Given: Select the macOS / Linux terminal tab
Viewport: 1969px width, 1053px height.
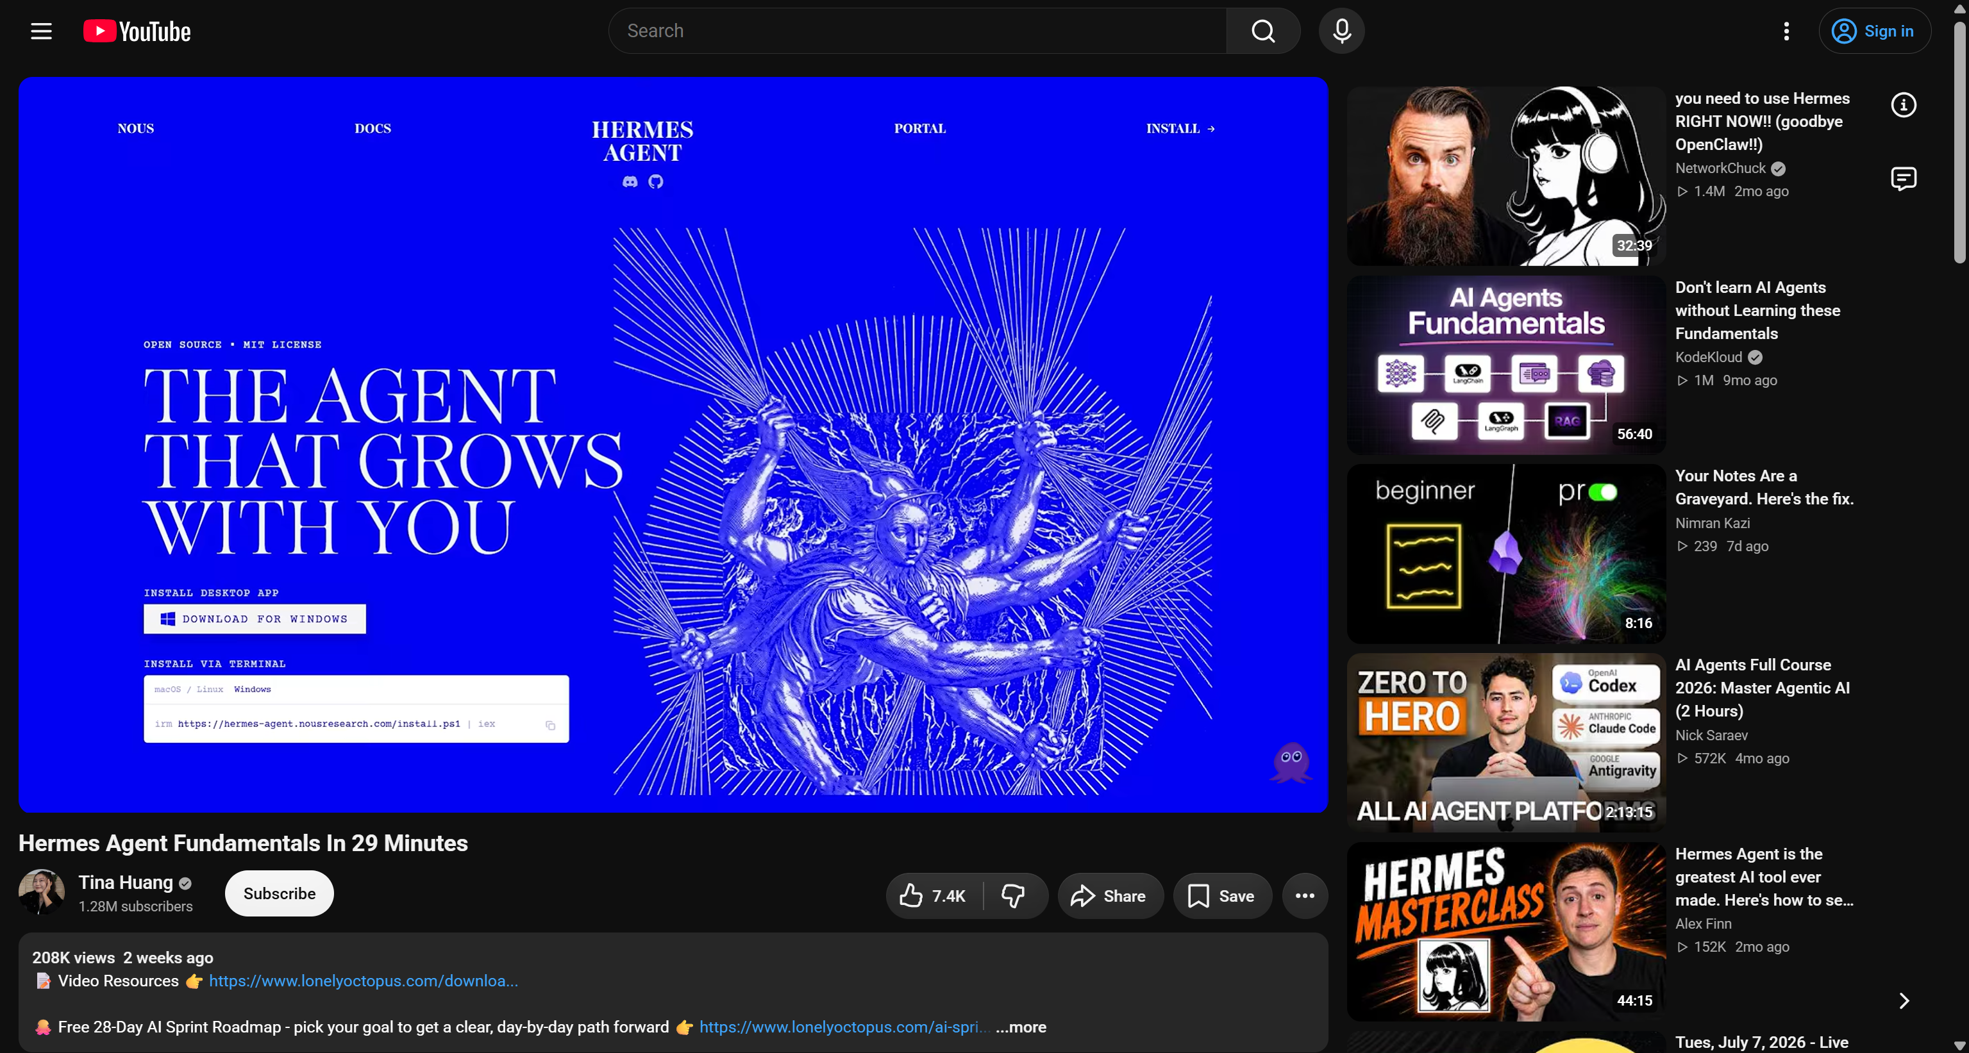Looking at the screenshot, I should (189, 689).
